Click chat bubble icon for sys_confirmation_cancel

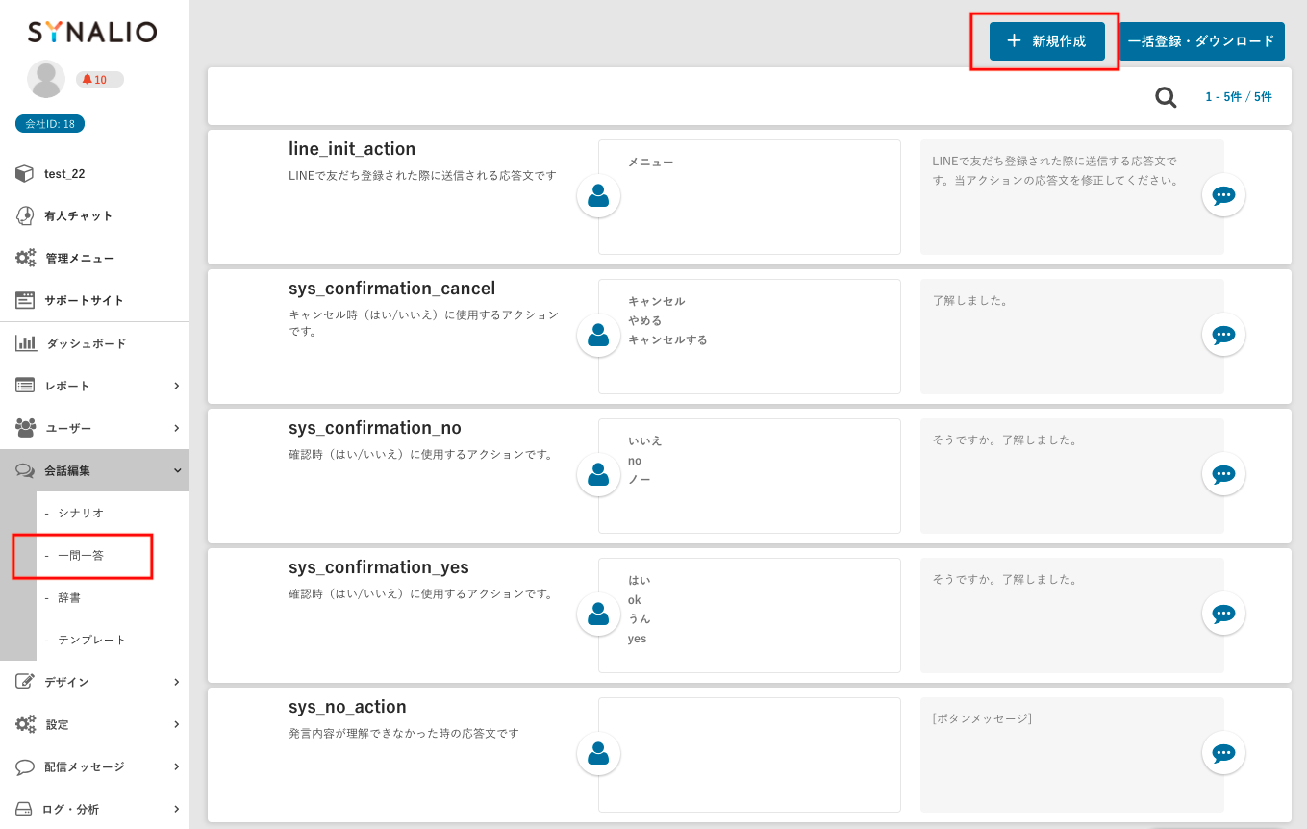[1223, 336]
